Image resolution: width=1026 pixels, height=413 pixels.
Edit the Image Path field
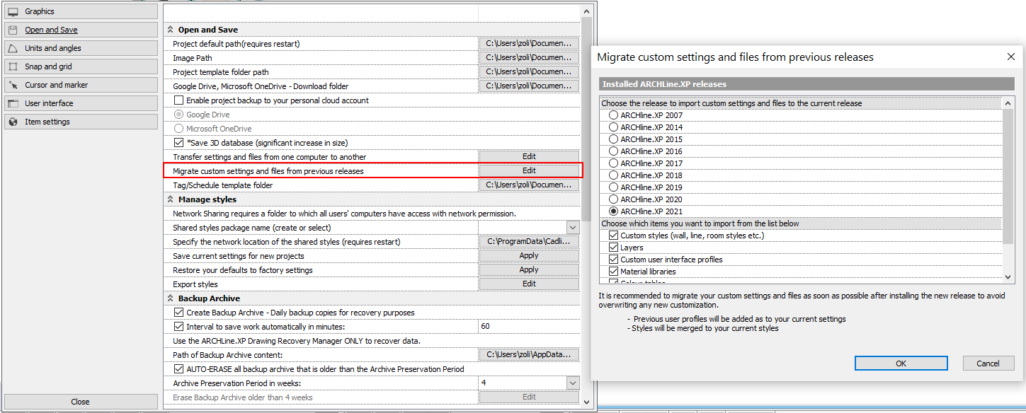[x=529, y=58]
